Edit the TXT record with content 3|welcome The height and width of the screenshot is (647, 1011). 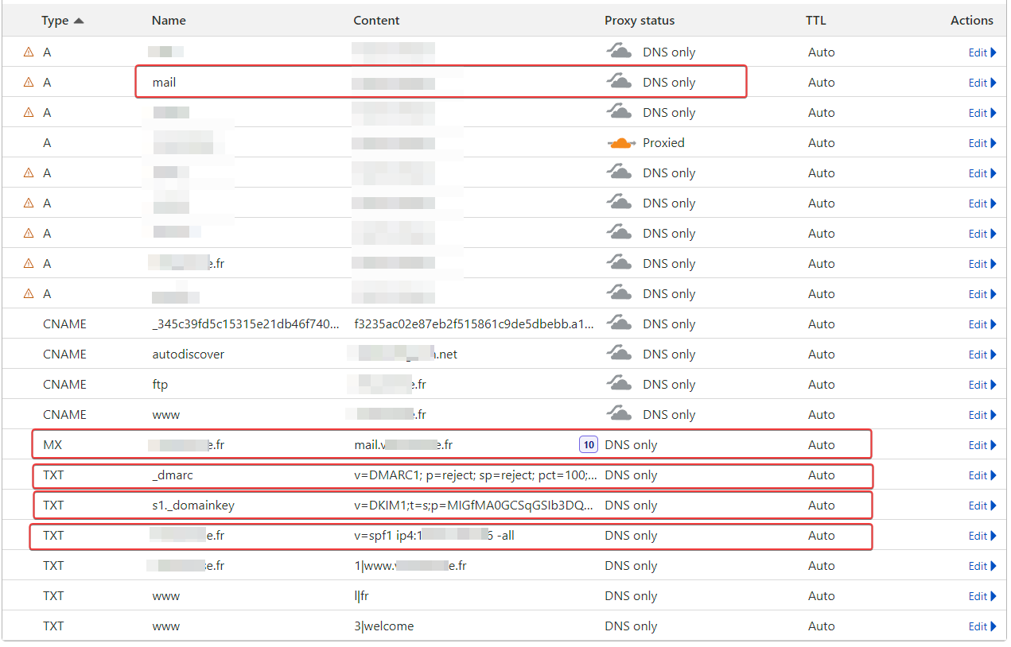click(982, 626)
